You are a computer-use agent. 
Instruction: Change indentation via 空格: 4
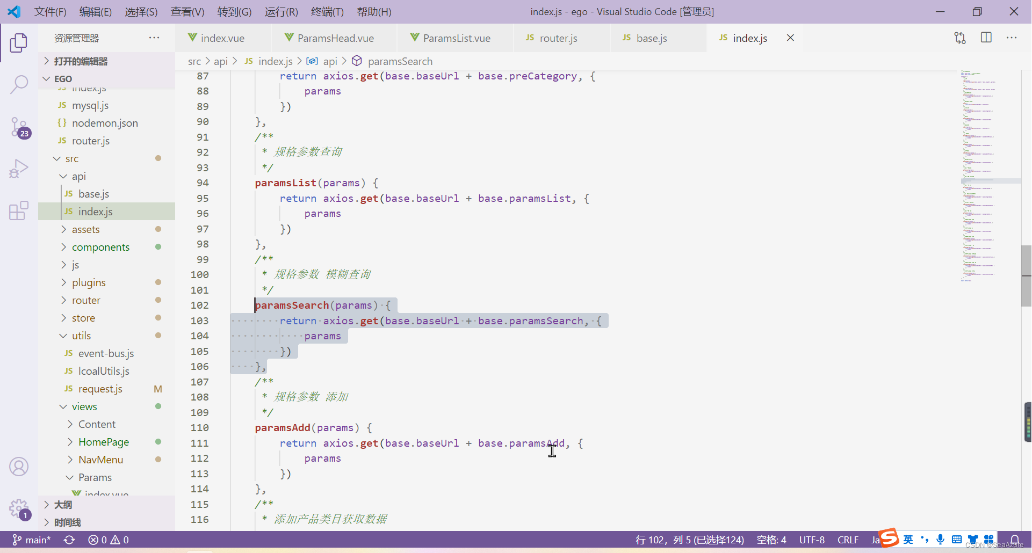[771, 540]
